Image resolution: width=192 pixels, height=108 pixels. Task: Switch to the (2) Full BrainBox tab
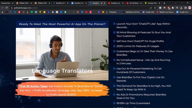(x=134, y=3)
